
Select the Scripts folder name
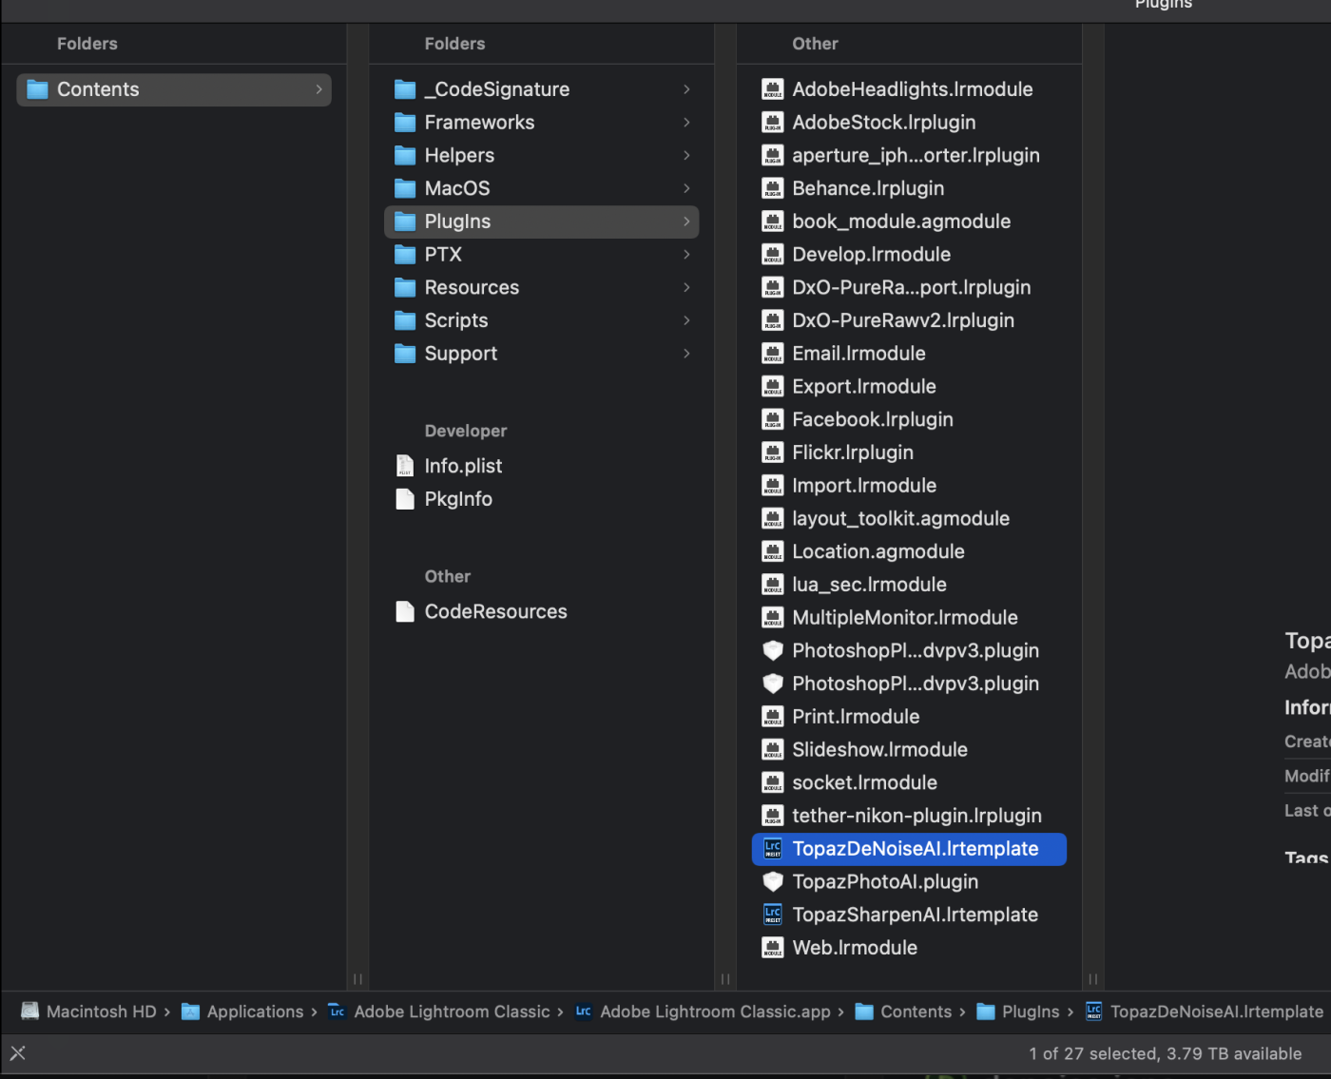click(456, 320)
